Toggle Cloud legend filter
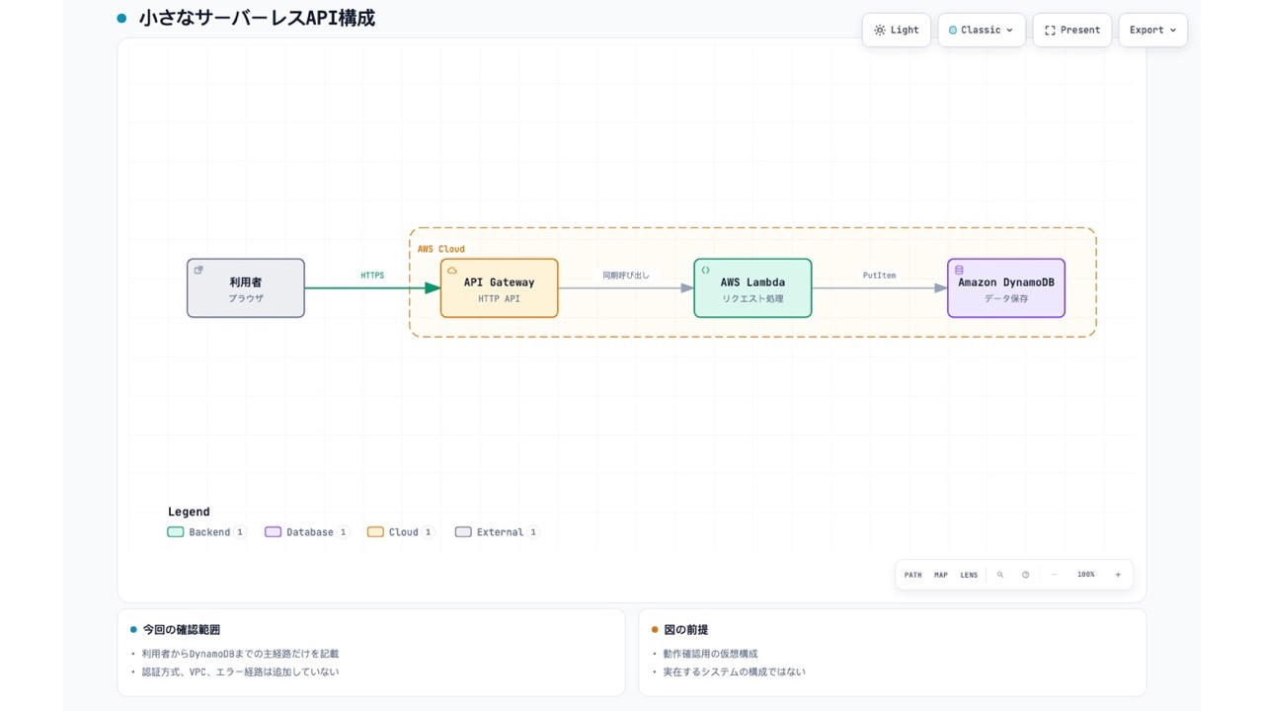Viewport: 1264px width, 711px height. (x=401, y=532)
